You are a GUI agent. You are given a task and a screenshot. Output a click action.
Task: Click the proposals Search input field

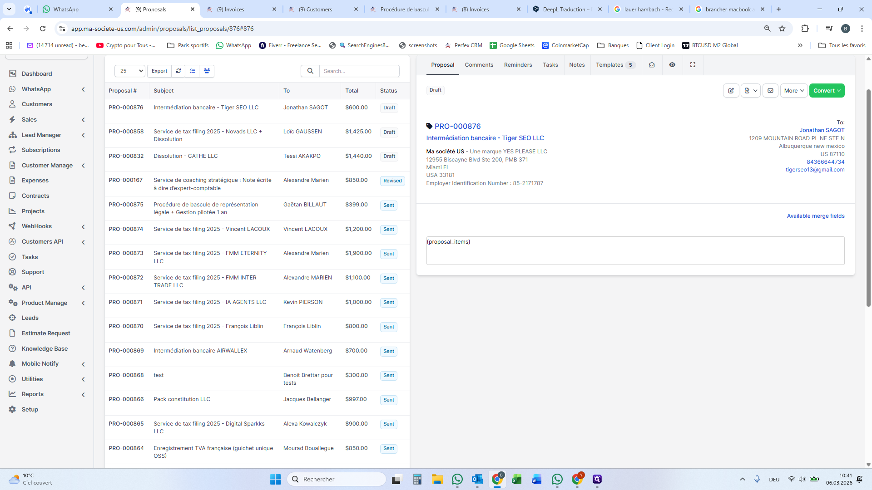click(x=359, y=71)
